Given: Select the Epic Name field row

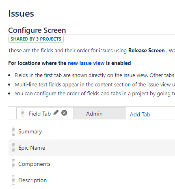Looking at the screenshot, I should [x=92, y=148].
